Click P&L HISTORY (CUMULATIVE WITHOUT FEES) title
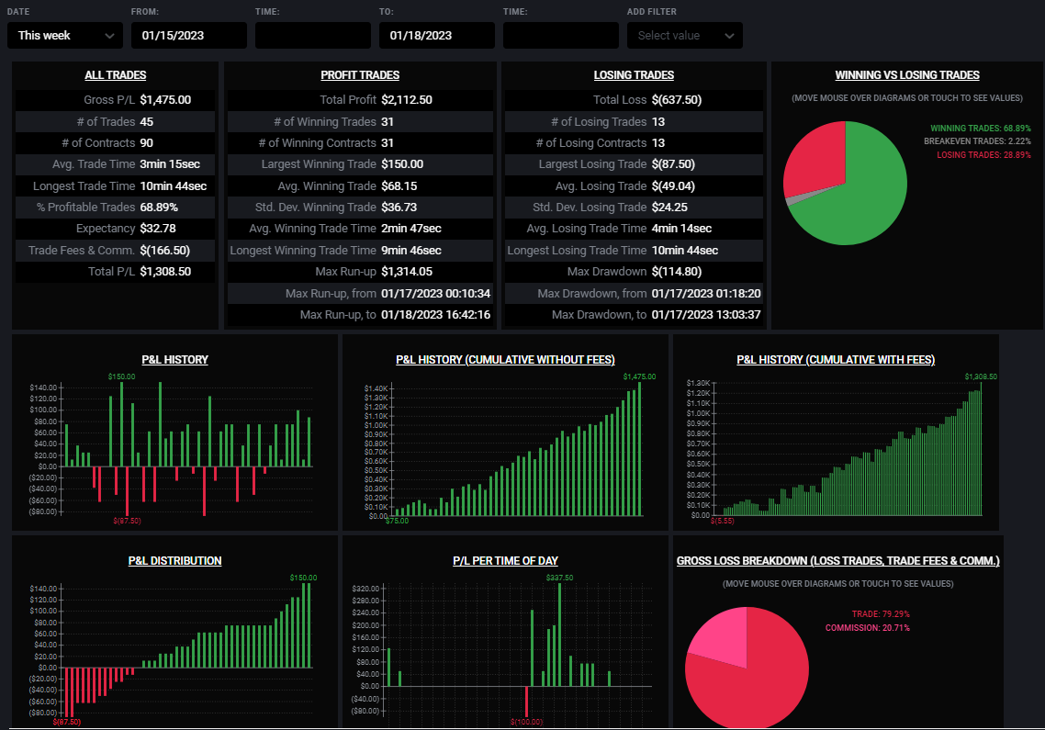Image resolution: width=1045 pixels, height=730 pixels. click(505, 360)
